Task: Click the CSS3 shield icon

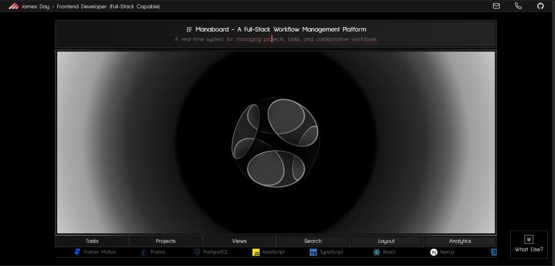Action: pos(494,252)
